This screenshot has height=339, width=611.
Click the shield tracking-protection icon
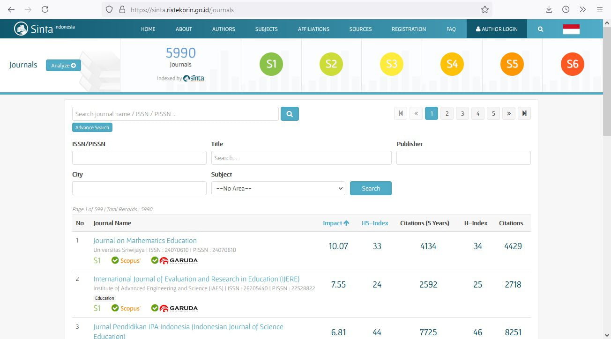pyautogui.click(x=109, y=9)
